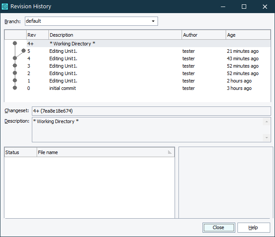Click the graph node for revision 5
Screen dimensions: 275x237
pos(23,51)
